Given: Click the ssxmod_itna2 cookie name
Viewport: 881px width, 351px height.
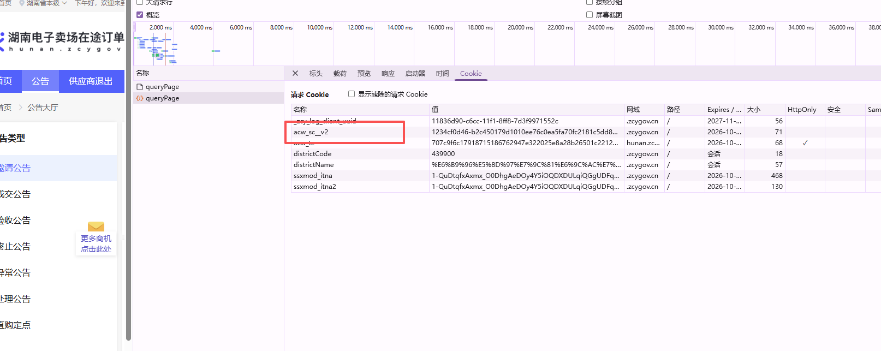Looking at the screenshot, I should tap(315, 187).
